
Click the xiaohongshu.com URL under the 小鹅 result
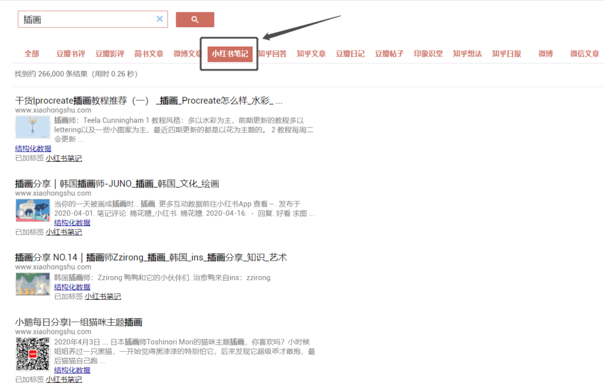tap(53, 332)
